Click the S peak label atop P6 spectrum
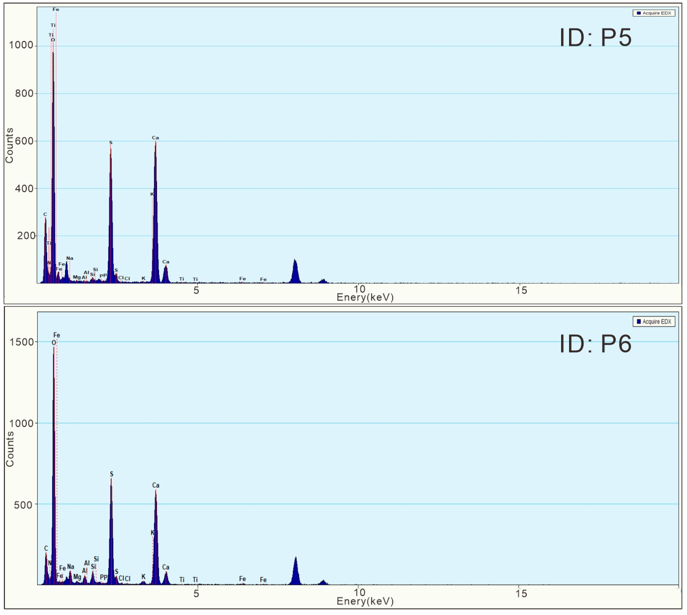Image resolution: width=687 pixels, height=615 pixels. [x=112, y=474]
